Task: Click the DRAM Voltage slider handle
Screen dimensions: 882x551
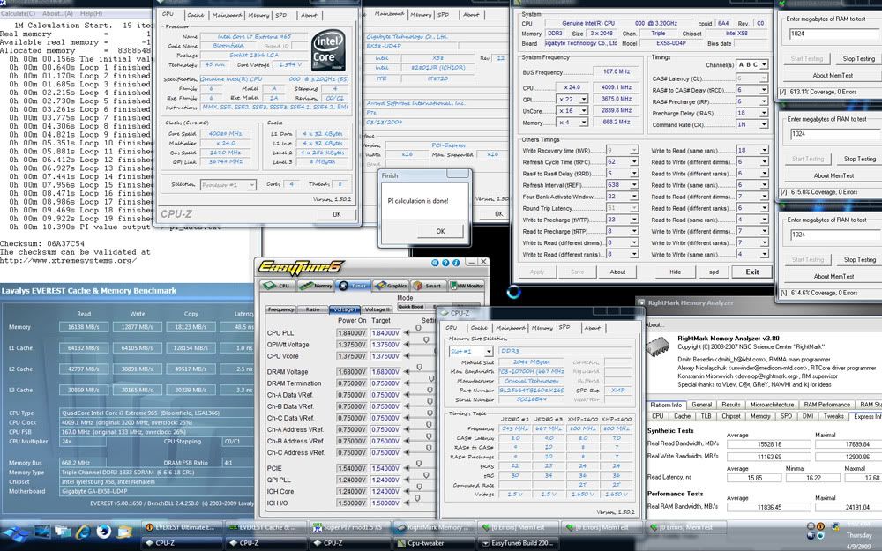Action: point(419,368)
